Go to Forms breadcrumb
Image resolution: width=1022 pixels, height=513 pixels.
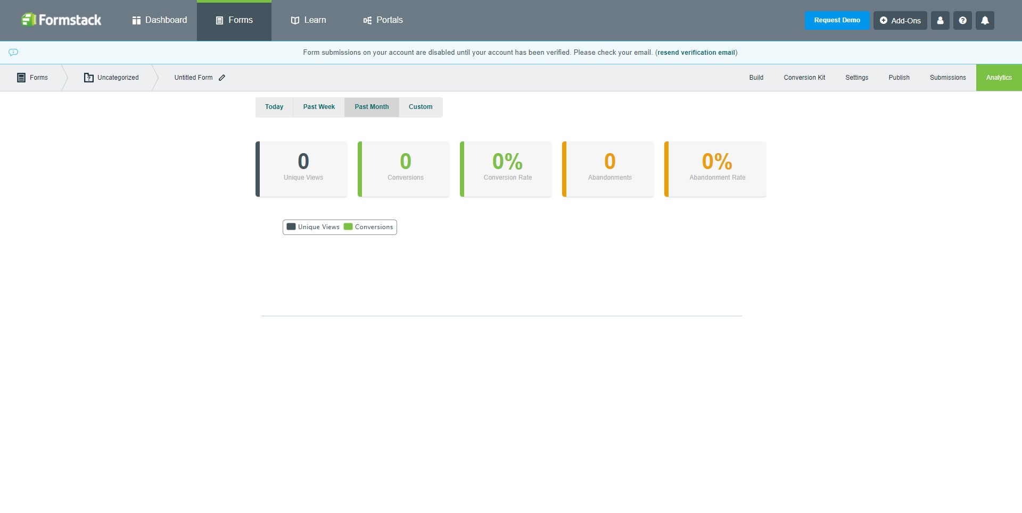pyautogui.click(x=32, y=78)
